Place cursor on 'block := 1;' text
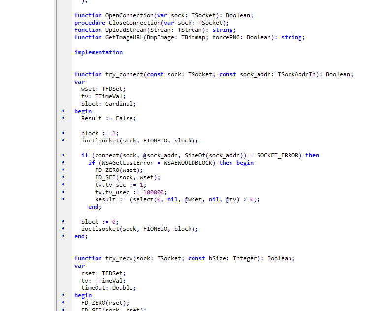 [100, 133]
